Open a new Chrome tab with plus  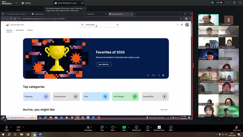pyautogui.click(x=136, y=14)
